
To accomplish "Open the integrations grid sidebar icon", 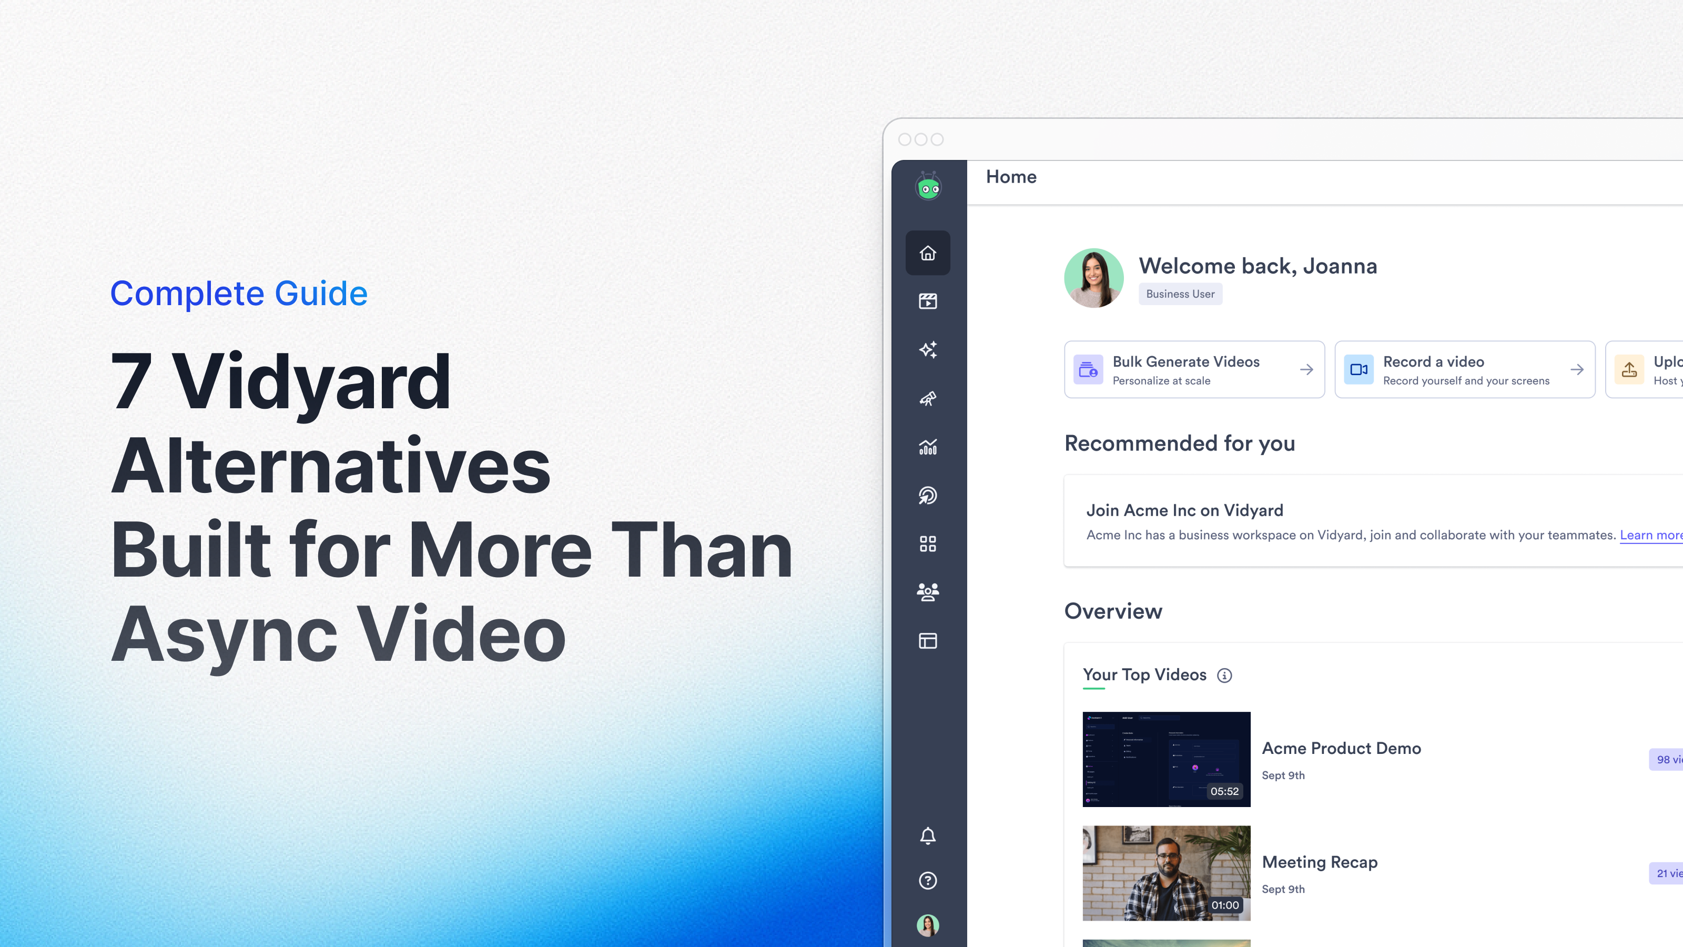I will pos(928,544).
